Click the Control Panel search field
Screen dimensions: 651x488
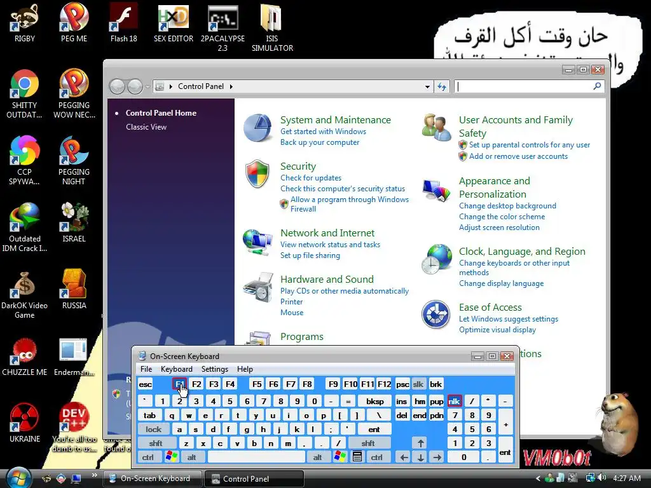pyautogui.click(x=524, y=86)
